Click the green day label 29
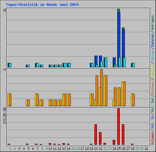The height and width of the screenshot is (152, 156). 137,149
